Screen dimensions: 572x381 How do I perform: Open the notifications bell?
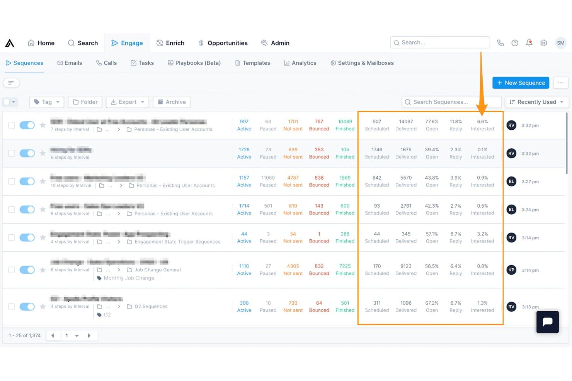529,43
